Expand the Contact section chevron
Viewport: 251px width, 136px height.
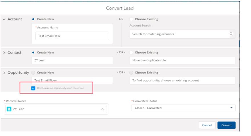click(x=4, y=53)
